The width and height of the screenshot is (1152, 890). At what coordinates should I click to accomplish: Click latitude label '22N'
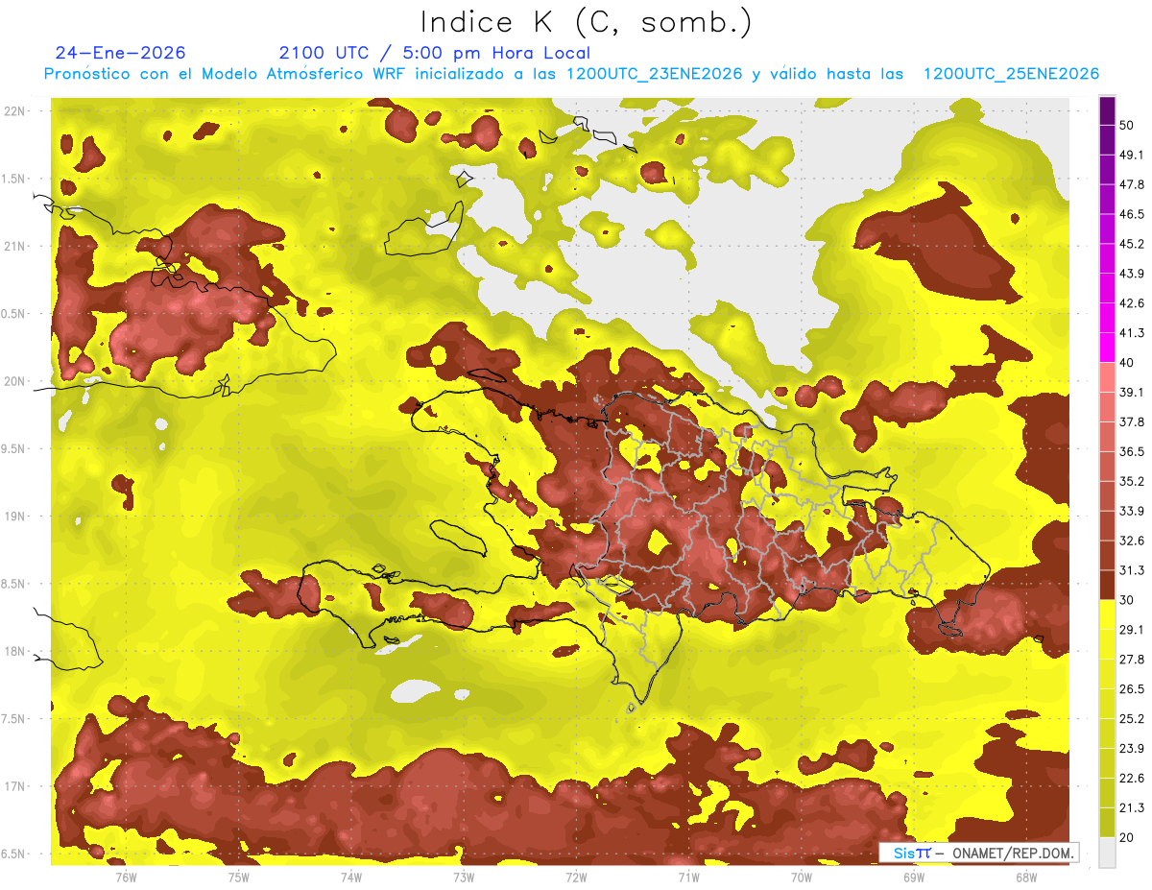pos(16,110)
